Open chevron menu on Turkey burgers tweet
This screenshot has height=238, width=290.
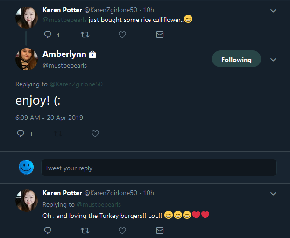point(273,194)
